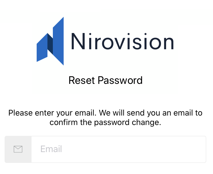Image resolution: width=213 pixels, height=174 pixels.
Task: Click the Reset Password heading
Action: coord(105,80)
